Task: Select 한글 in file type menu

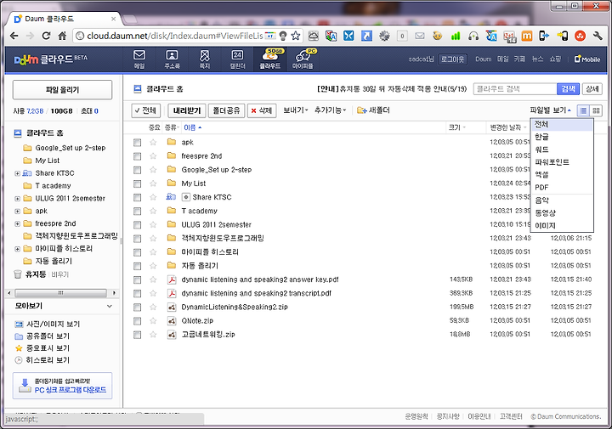Action: pyautogui.click(x=562, y=137)
